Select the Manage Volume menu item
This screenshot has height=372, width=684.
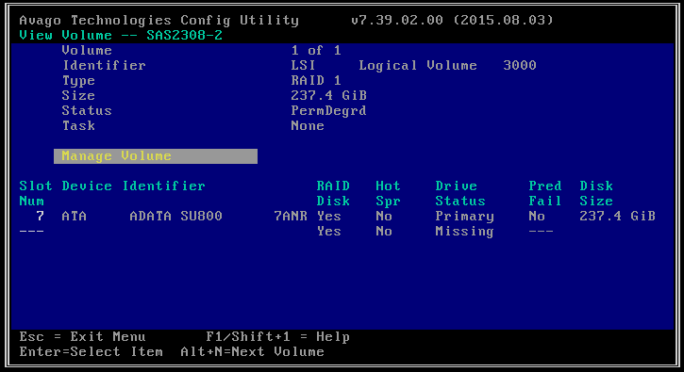pyautogui.click(x=156, y=156)
